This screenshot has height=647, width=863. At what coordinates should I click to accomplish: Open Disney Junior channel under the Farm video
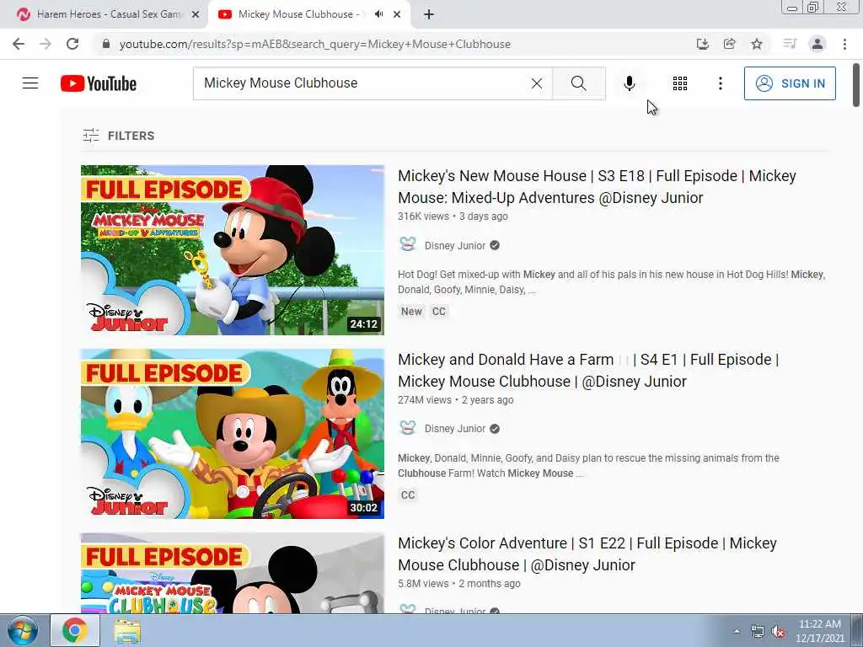coord(454,429)
